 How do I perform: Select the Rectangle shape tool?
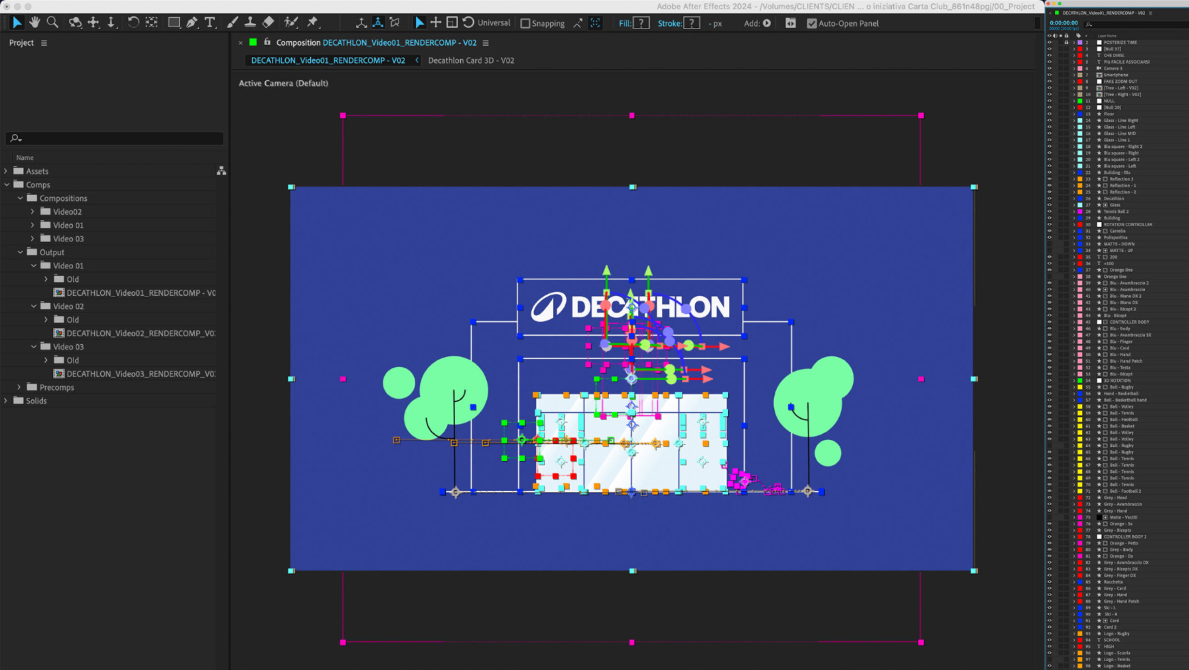(x=174, y=23)
